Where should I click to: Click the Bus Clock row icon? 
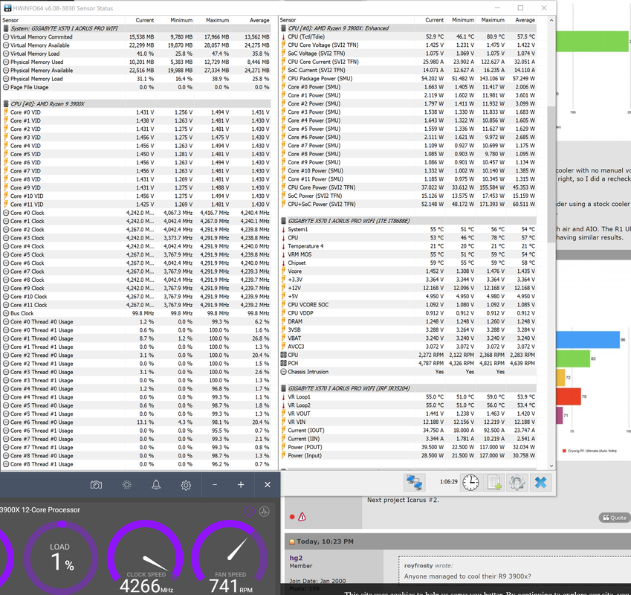(x=6, y=313)
